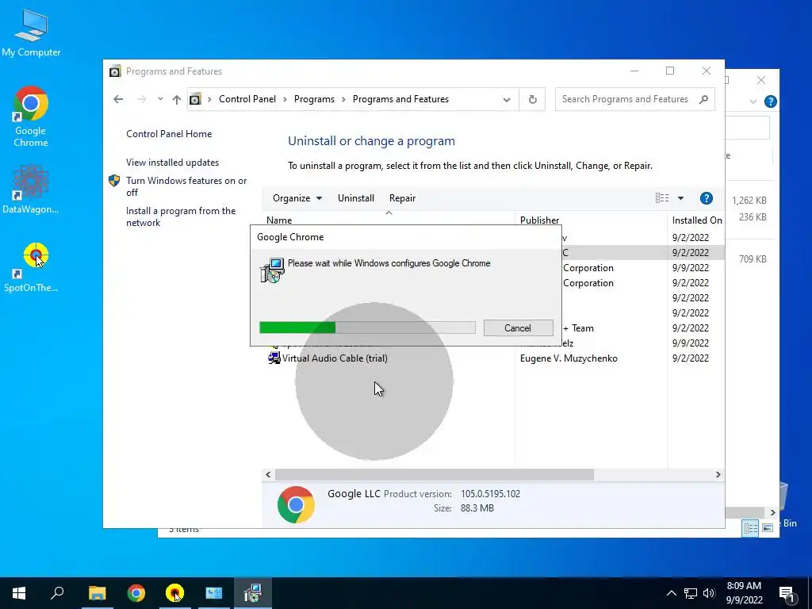This screenshot has width=812, height=609.
Task: Click the Google Chrome configuration progress bar
Action: (x=367, y=327)
